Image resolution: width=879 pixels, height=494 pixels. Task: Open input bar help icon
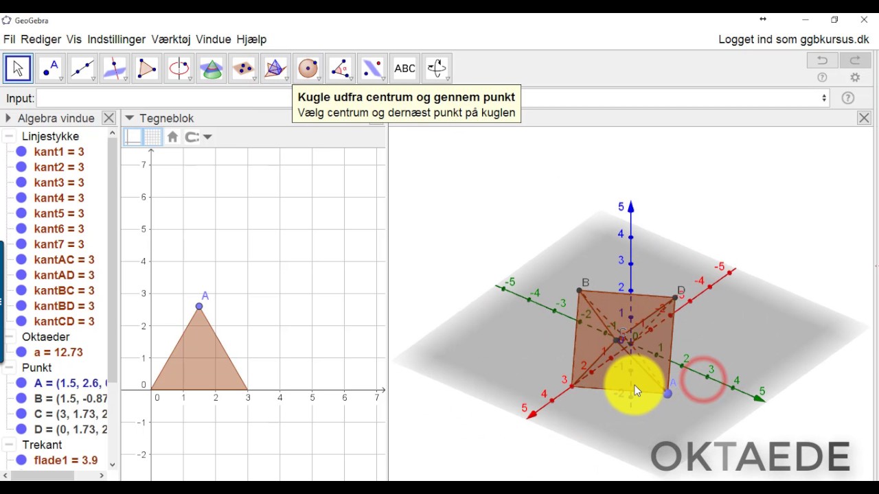848,98
